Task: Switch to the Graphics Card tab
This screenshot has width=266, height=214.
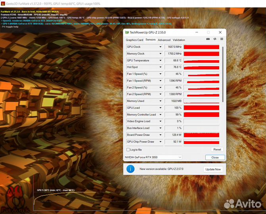Action: point(134,40)
